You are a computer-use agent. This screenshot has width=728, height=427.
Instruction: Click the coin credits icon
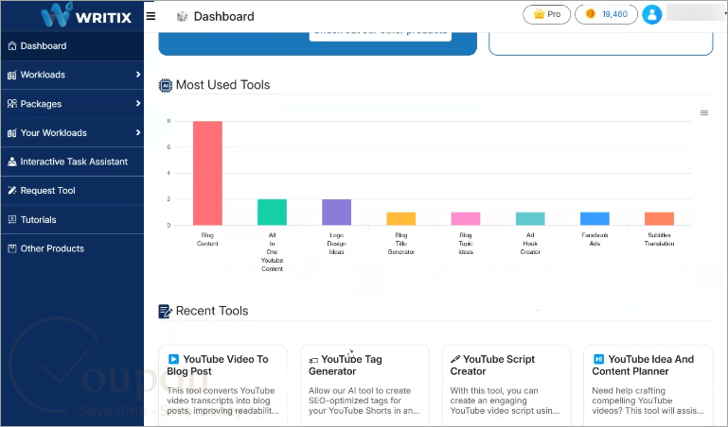(x=591, y=14)
